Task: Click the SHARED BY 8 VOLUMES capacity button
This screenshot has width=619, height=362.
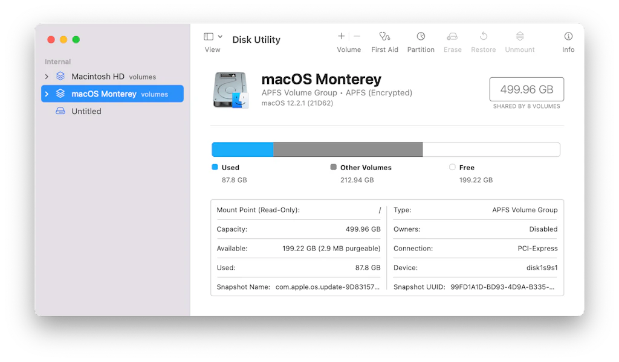Action: click(x=526, y=89)
